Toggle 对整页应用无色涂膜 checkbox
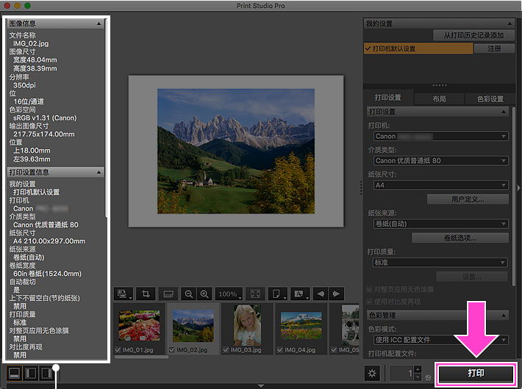This screenshot has width=522, height=389. tap(369, 289)
